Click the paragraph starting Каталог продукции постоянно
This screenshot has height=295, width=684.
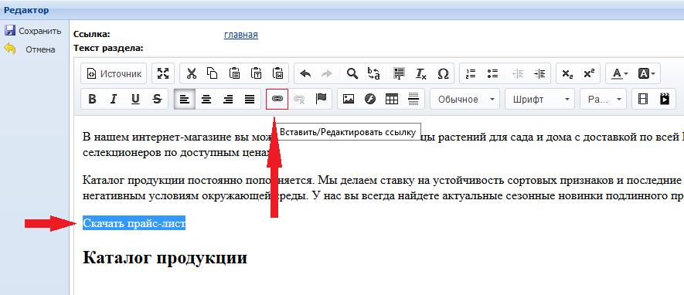383,188
